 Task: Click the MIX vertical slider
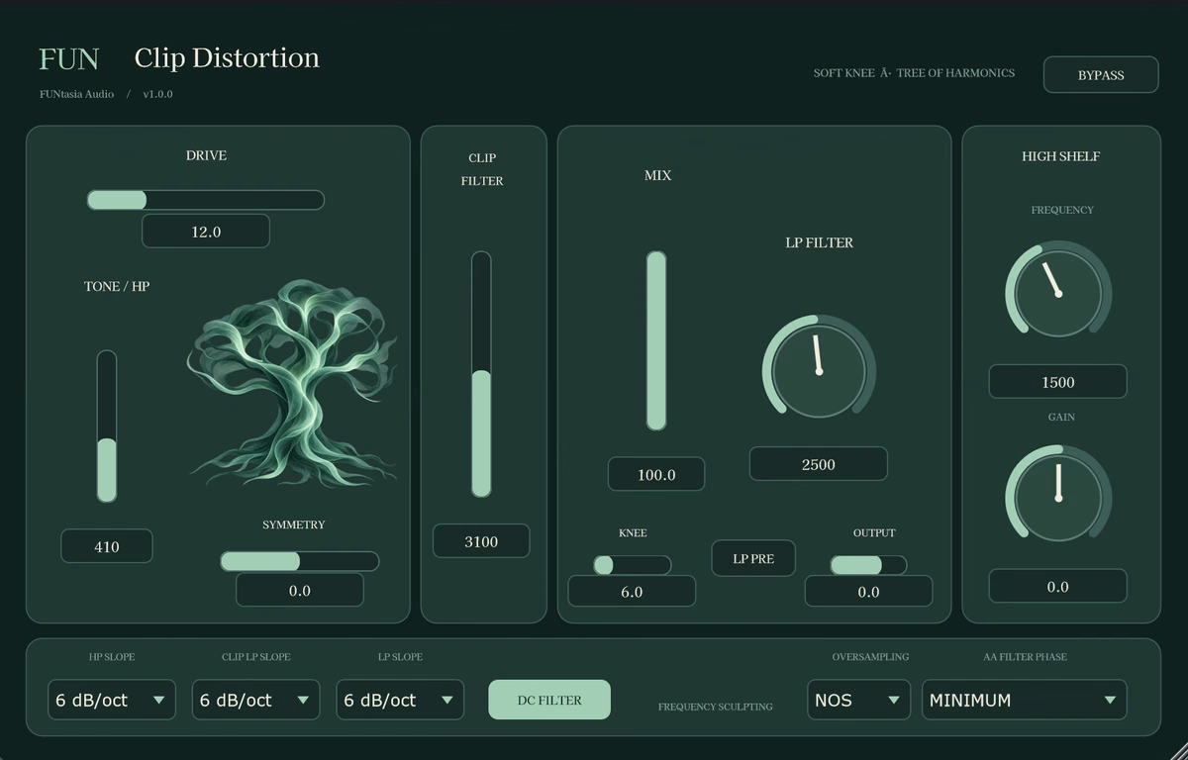pyautogui.click(x=656, y=340)
